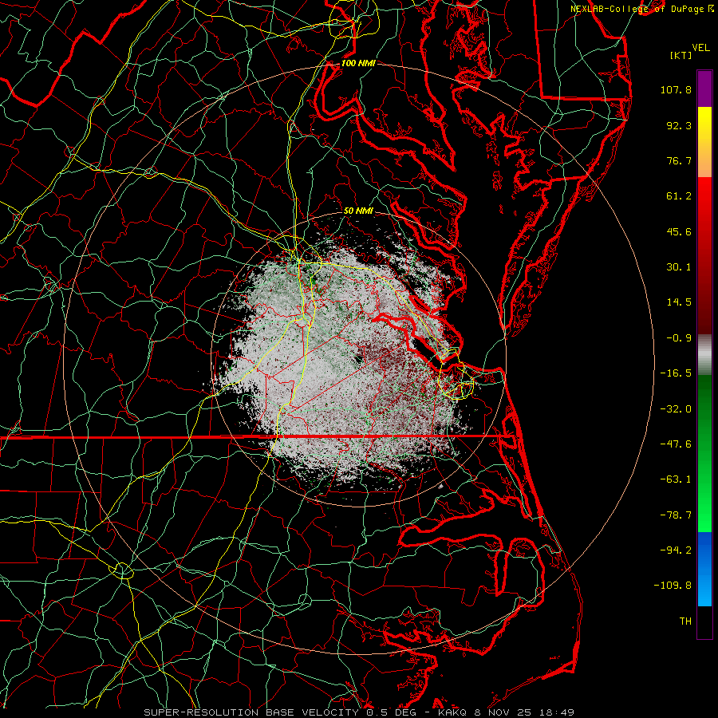Viewport: 718px width, 718px height.
Task: Pick the purple segment of the velocity color bar
Action: point(704,89)
